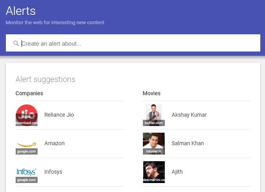Screen dimensions: 265x192
Task: Pick the Amazon alert suggestion text
Action: pos(54,143)
